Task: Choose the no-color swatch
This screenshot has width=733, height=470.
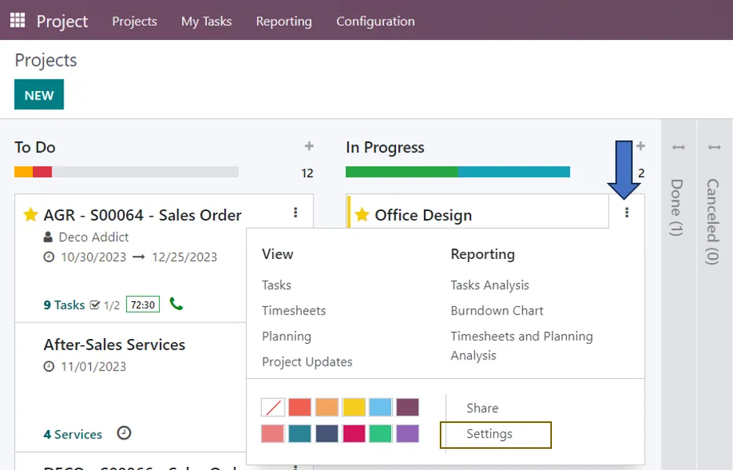Action: point(273,407)
